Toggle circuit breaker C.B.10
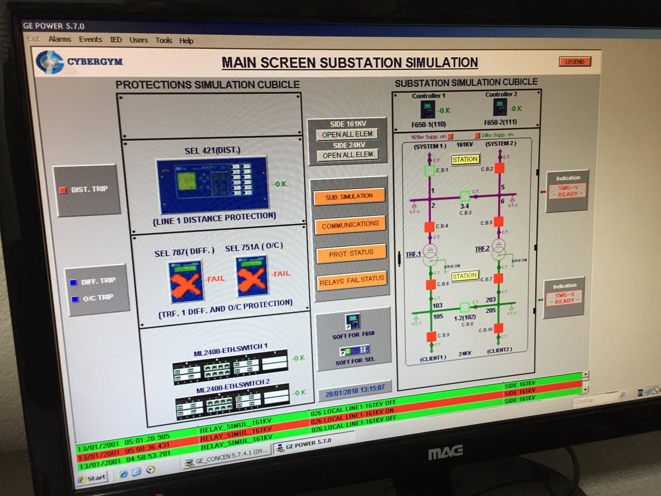The height and width of the screenshot is (496, 661). point(498,329)
